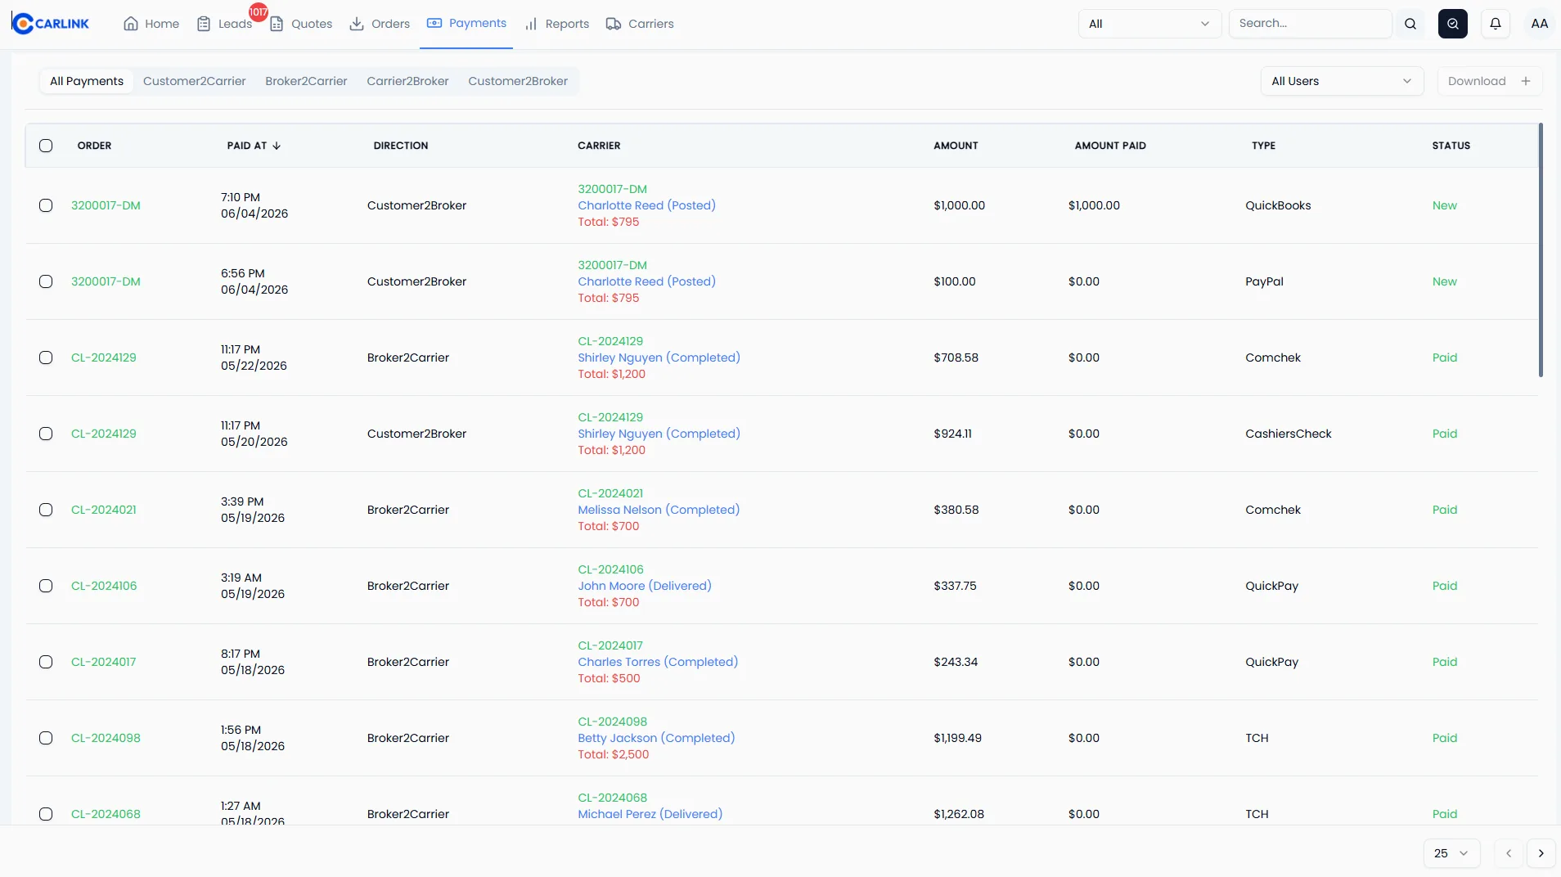Click Total: $2,500 text

click(613, 754)
